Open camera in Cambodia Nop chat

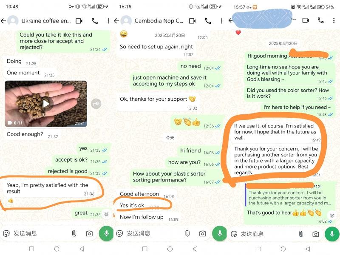click(203, 233)
